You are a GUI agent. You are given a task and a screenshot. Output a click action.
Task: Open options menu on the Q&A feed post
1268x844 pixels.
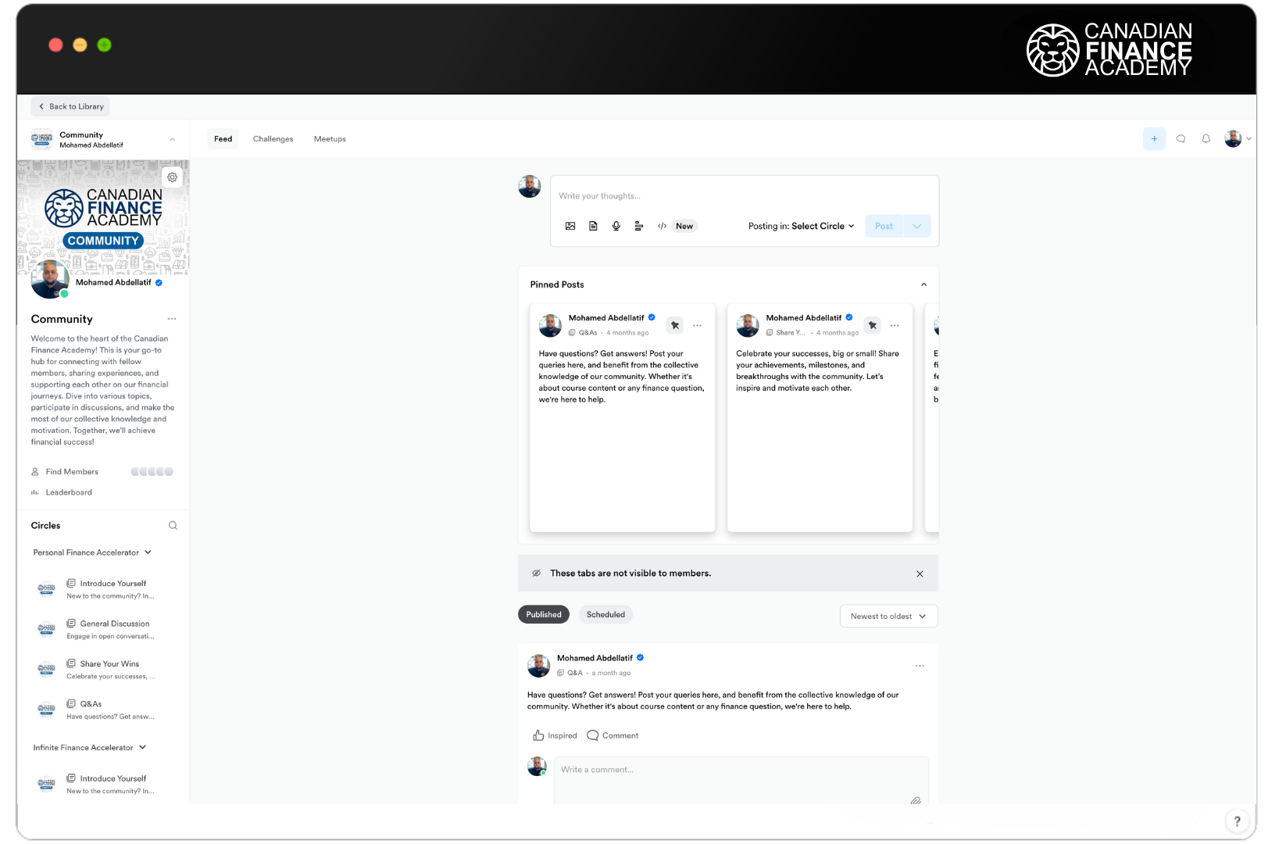[920, 666]
